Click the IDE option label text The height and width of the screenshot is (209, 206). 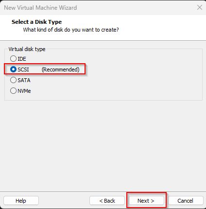tap(22, 59)
